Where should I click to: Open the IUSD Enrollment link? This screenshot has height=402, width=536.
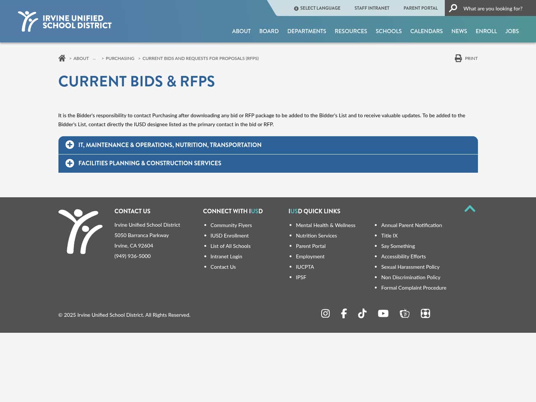[x=229, y=235]
